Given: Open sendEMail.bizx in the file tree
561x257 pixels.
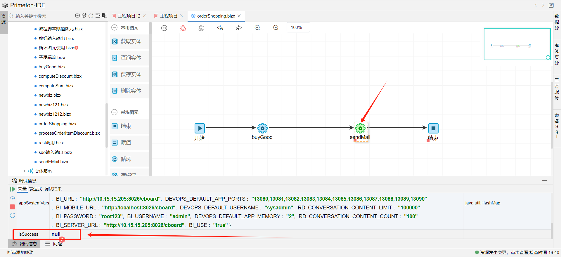Looking at the screenshot, I should point(53,162).
